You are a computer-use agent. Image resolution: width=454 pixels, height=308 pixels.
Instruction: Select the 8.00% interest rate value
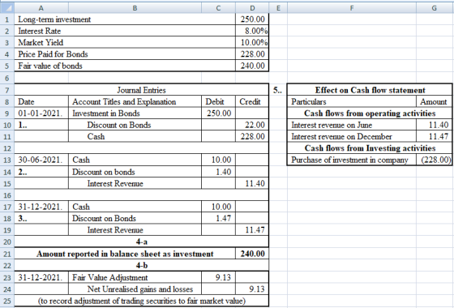[252, 31]
